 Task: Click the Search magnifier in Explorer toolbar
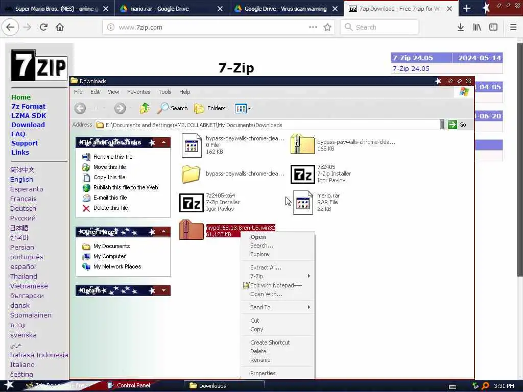pyautogui.click(x=173, y=108)
